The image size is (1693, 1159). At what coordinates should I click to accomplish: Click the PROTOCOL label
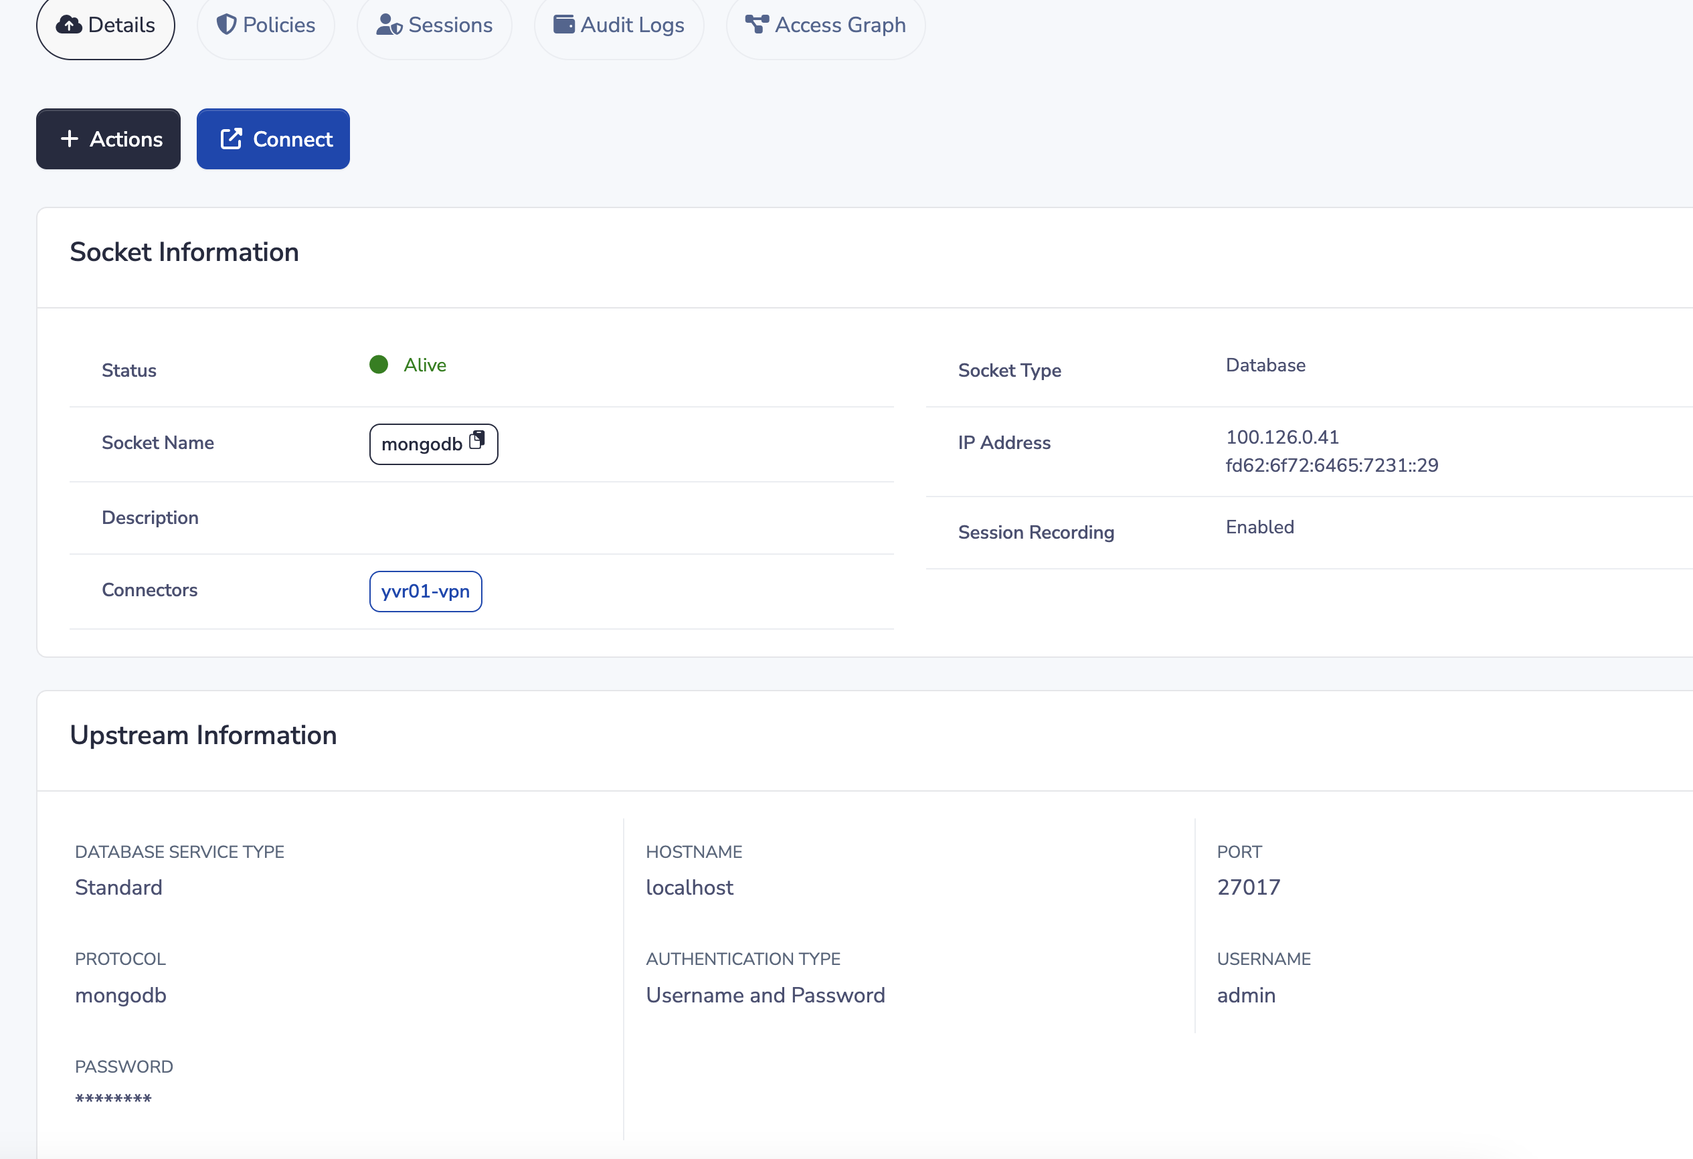120,959
